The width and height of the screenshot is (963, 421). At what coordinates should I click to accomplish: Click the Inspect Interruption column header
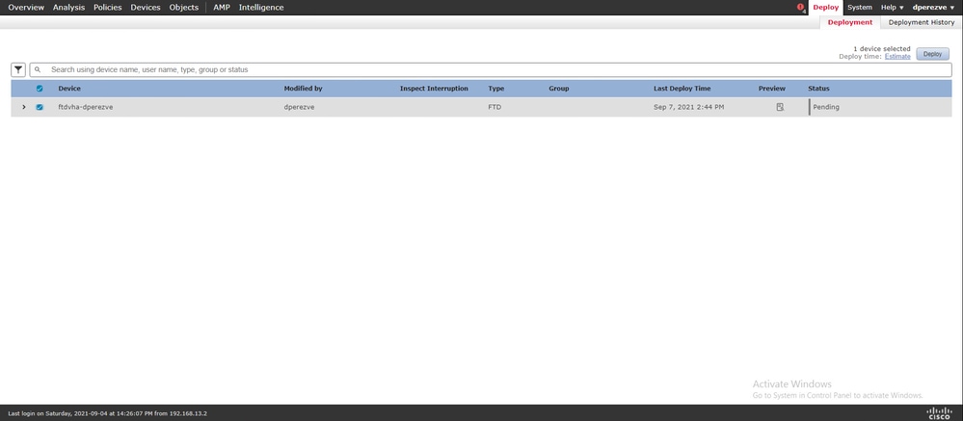pyautogui.click(x=434, y=89)
